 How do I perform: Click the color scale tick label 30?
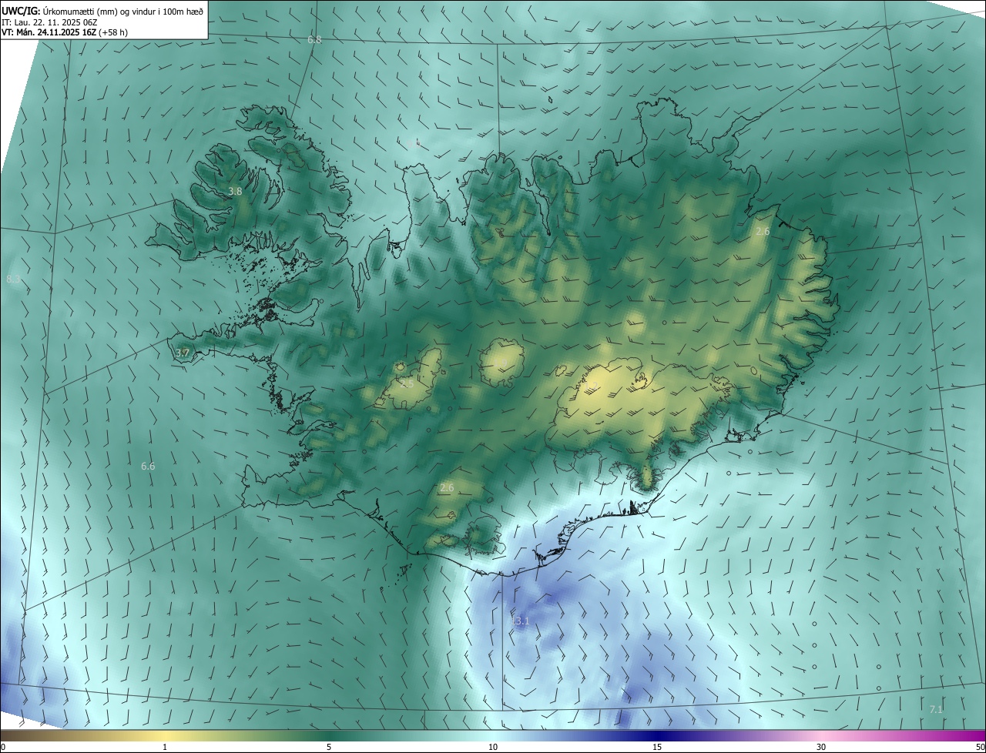821,747
